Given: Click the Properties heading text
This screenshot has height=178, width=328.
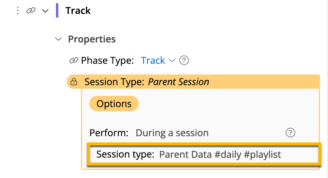Looking at the screenshot, I should click(92, 39).
